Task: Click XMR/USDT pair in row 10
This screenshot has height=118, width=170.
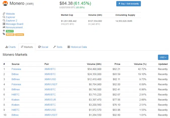Action: coord(51,115)
